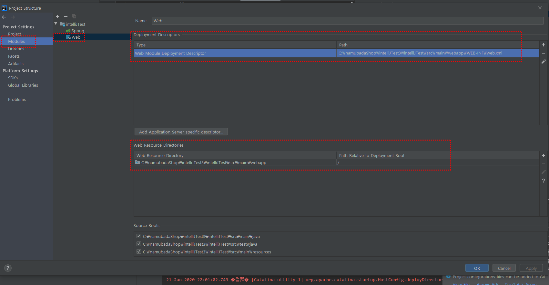Image resolution: width=549 pixels, height=285 pixels.
Task: Click the Cancel button
Action: click(504, 268)
